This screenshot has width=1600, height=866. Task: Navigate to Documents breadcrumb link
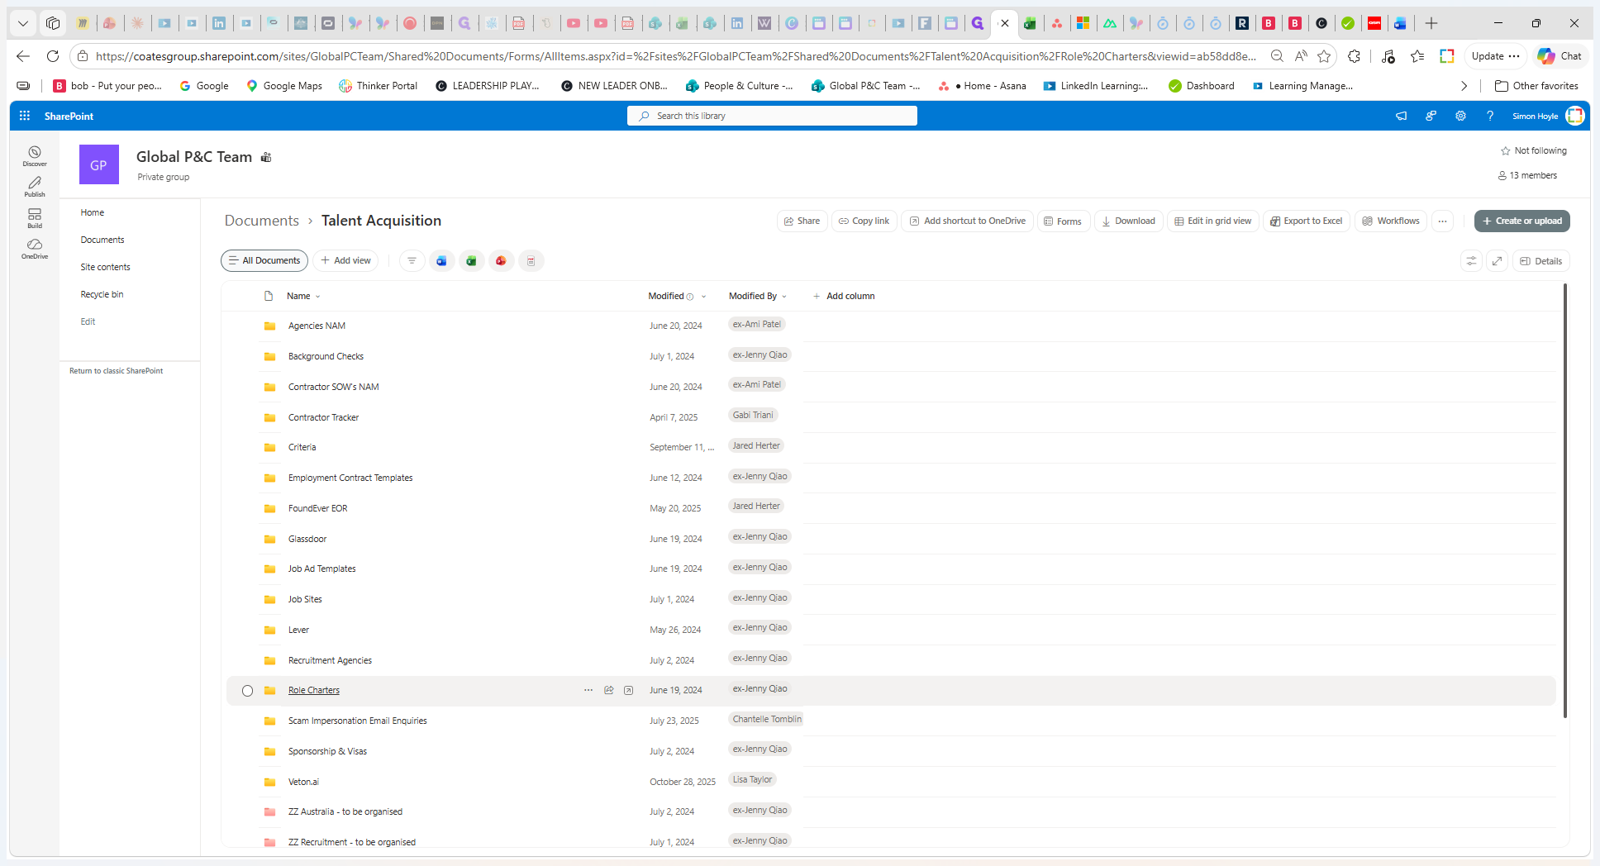(x=261, y=221)
